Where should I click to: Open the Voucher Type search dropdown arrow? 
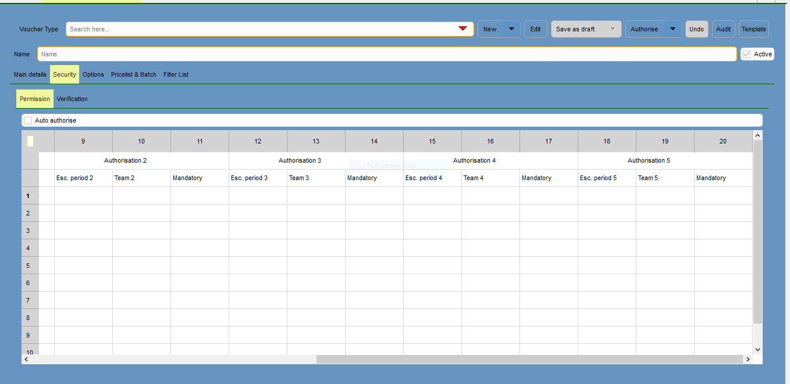coord(462,29)
